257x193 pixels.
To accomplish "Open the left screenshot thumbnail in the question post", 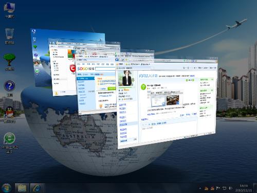I will click(x=158, y=101).
